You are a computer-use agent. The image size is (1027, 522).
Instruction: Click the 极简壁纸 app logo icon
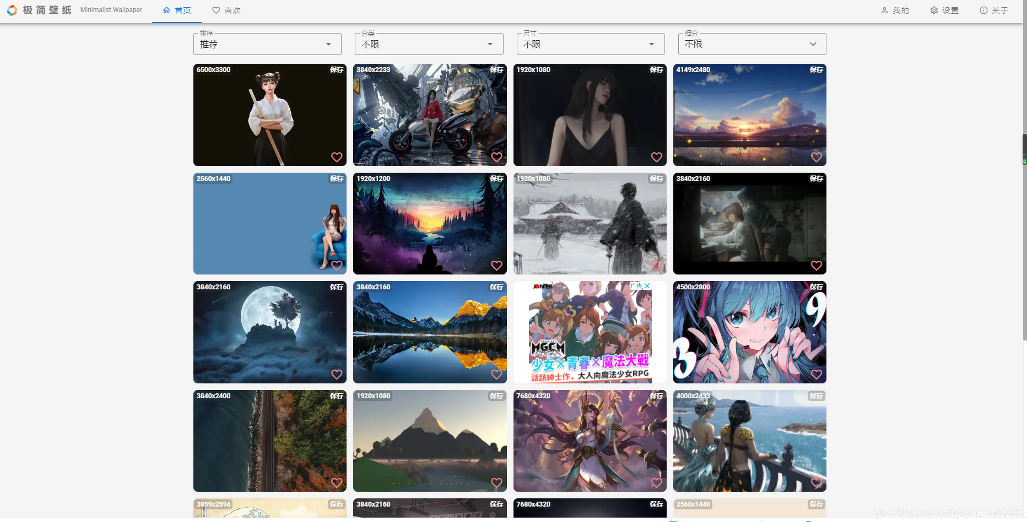(x=12, y=10)
